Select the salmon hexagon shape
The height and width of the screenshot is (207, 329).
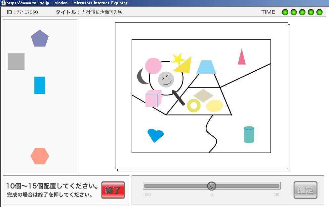[40, 156]
